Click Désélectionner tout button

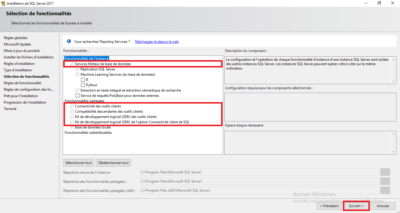point(113,163)
